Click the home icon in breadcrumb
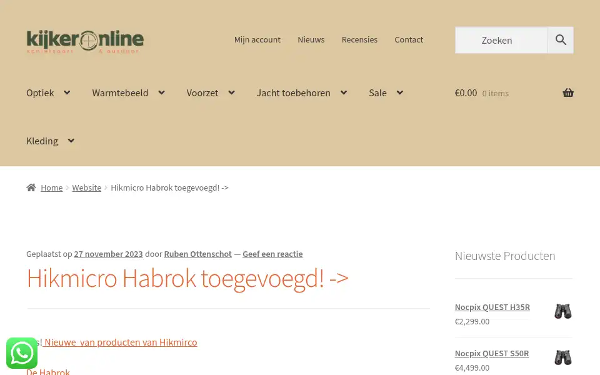Screen dimensions: 600x375 (31, 187)
